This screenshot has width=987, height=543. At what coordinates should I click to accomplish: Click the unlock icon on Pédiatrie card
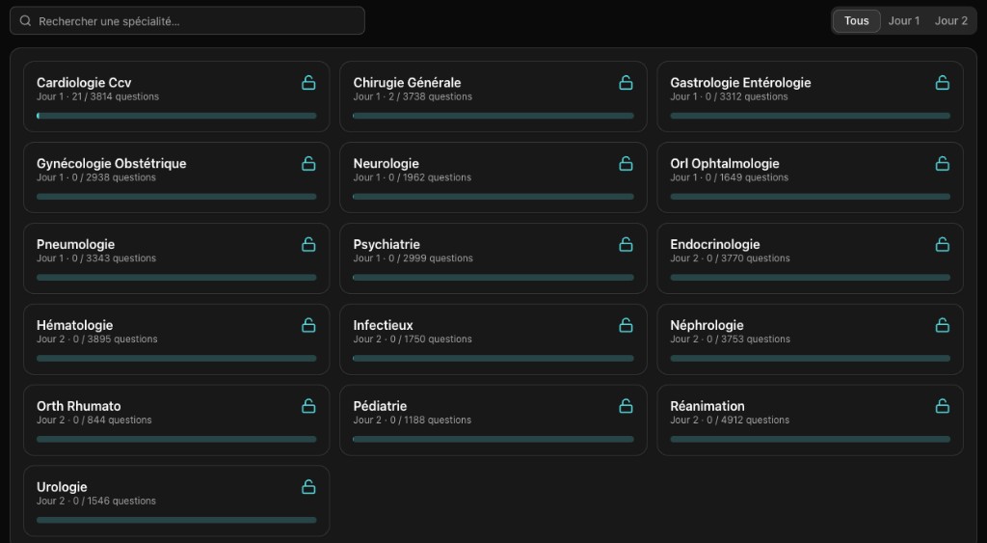point(626,406)
